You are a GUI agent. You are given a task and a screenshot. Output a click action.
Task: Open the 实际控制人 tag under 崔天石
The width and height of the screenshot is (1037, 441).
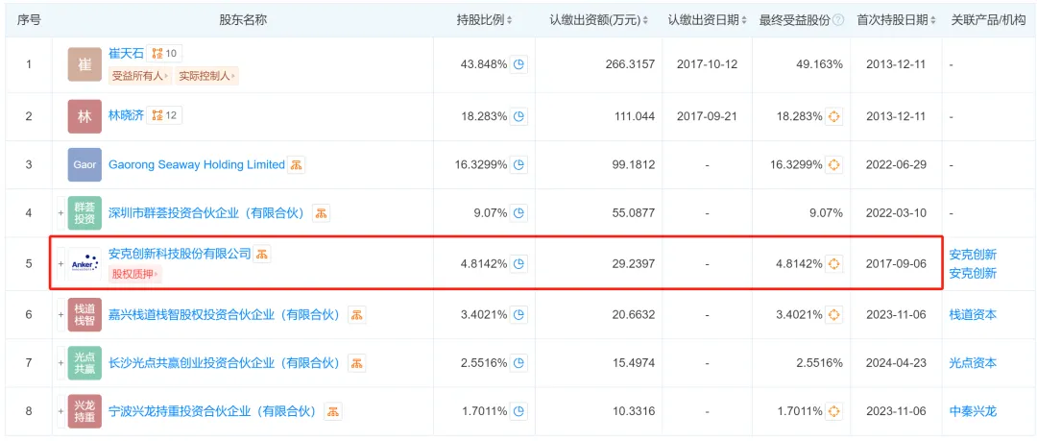pos(206,76)
